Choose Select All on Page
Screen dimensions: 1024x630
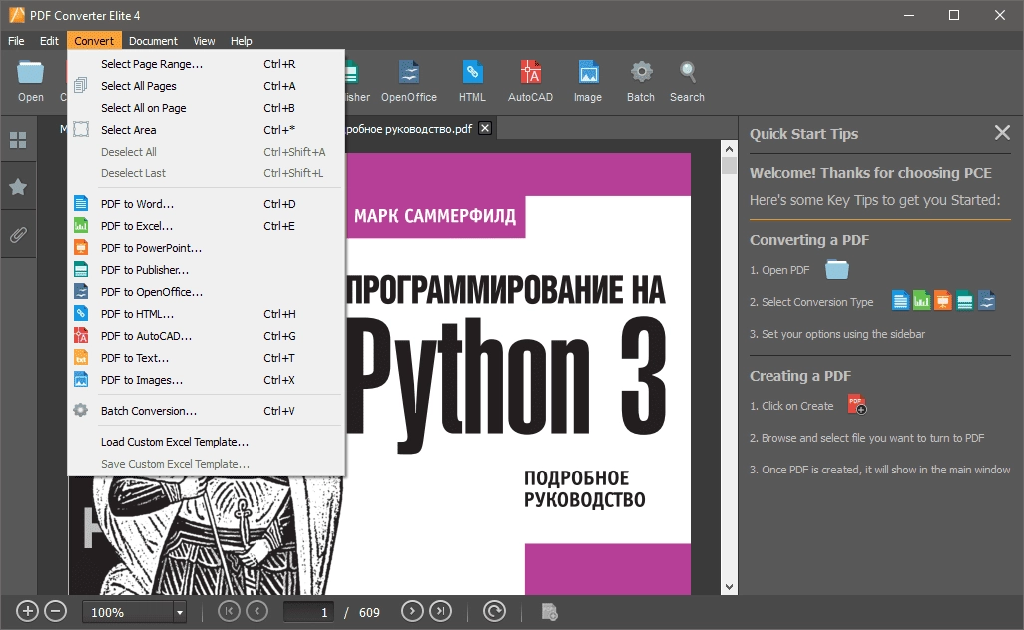(x=206, y=108)
